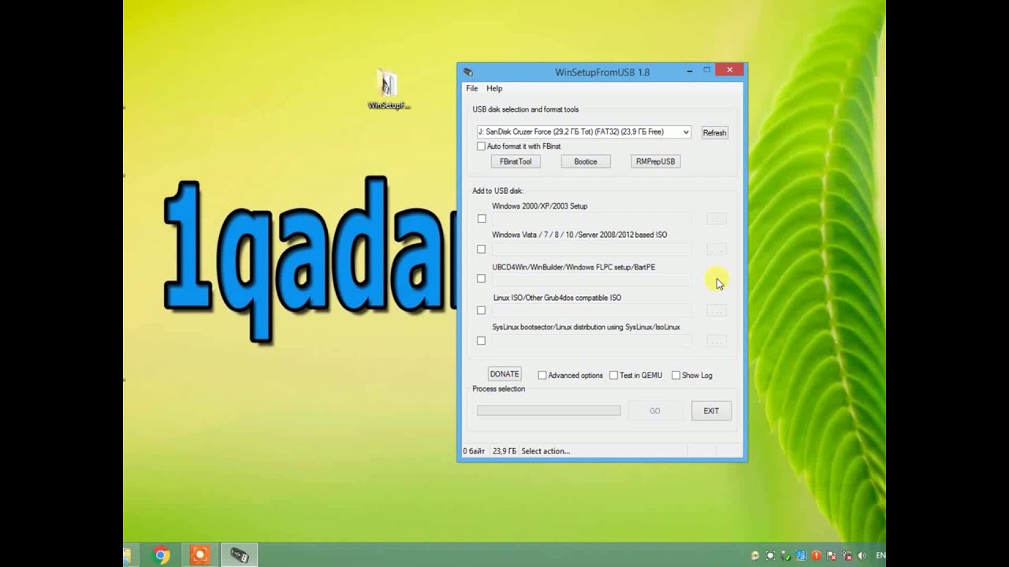Click the 'Select action...' status text
1009x567 pixels.
point(545,451)
